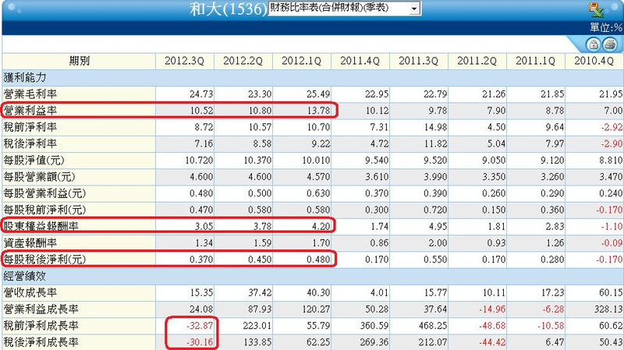The width and height of the screenshot is (624, 350).
Task: Click the 營業利益率 row label
Action: 30,111
